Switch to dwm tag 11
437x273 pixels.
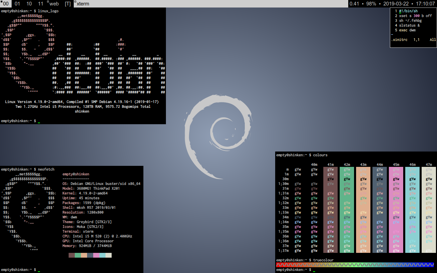pyautogui.click(x=41, y=4)
